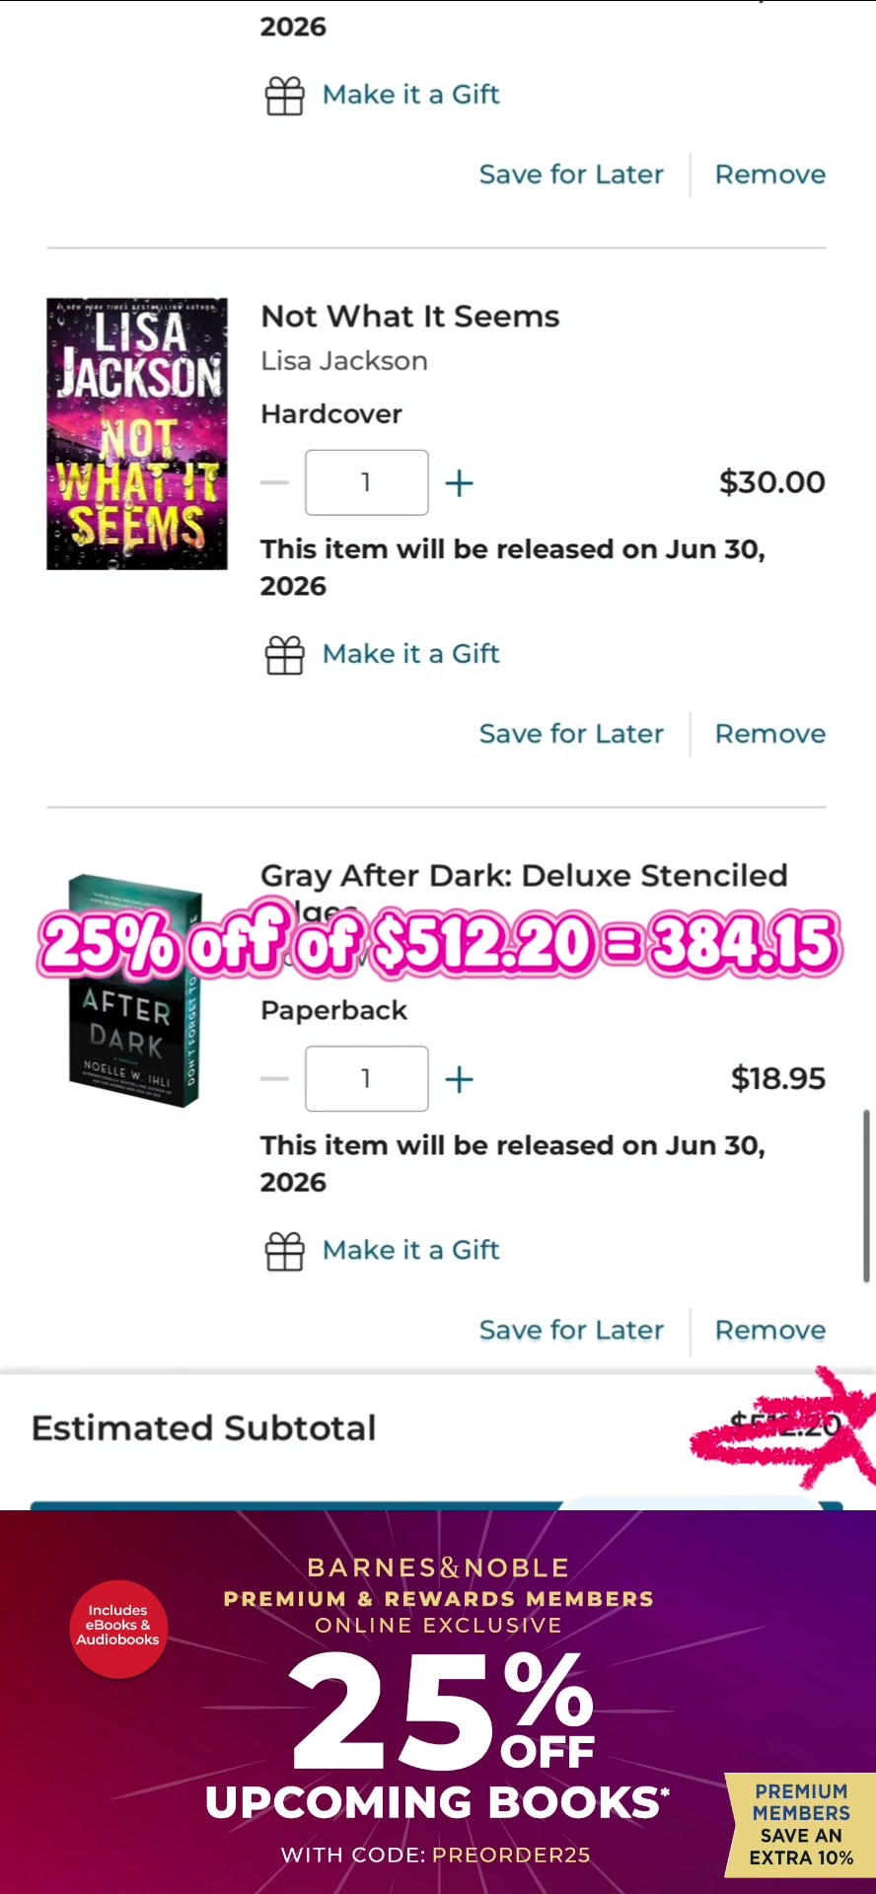Image resolution: width=876 pixels, height=1894 pixels.
Task: Open Make it a Gift for Lisa Jackson book
Action: tap(411, 654)
